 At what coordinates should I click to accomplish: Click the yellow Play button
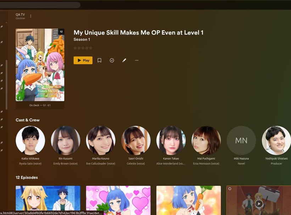coord(83,60)
